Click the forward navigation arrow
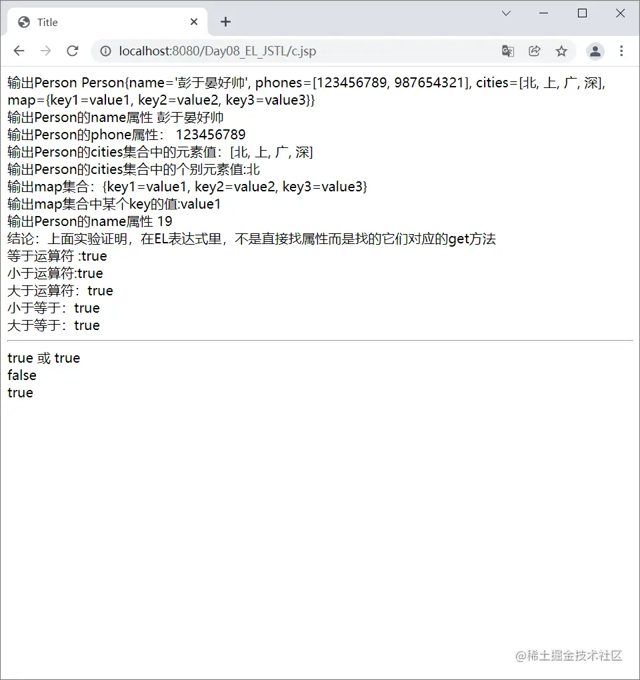Screen dimensions: 640x680 (x=45, y=51)
